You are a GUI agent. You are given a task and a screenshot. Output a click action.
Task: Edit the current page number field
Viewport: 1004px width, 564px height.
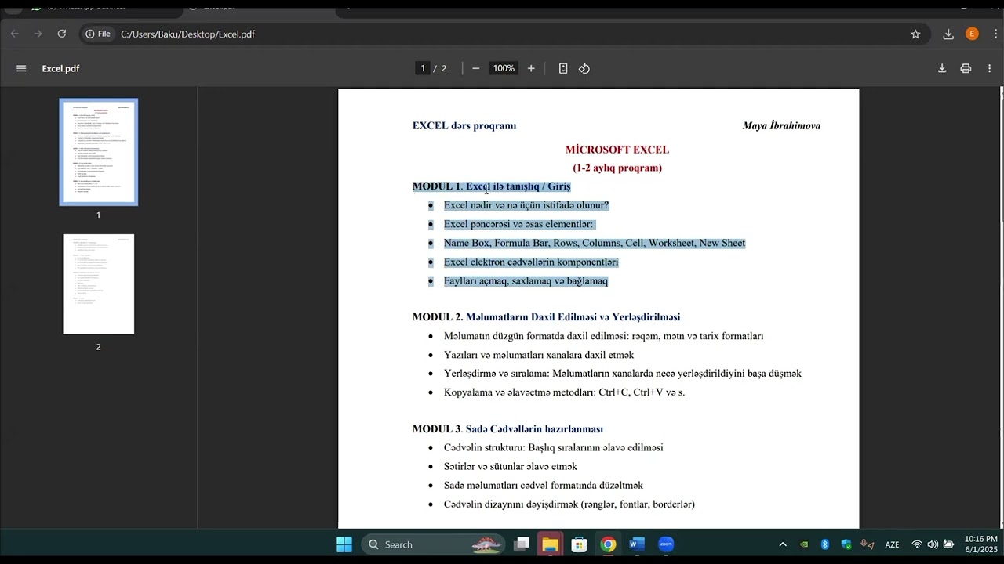coord(423,68)
